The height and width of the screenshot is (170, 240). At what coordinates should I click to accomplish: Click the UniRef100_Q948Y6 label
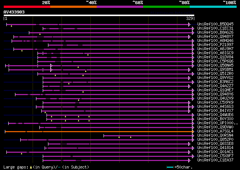coord(215,94)
